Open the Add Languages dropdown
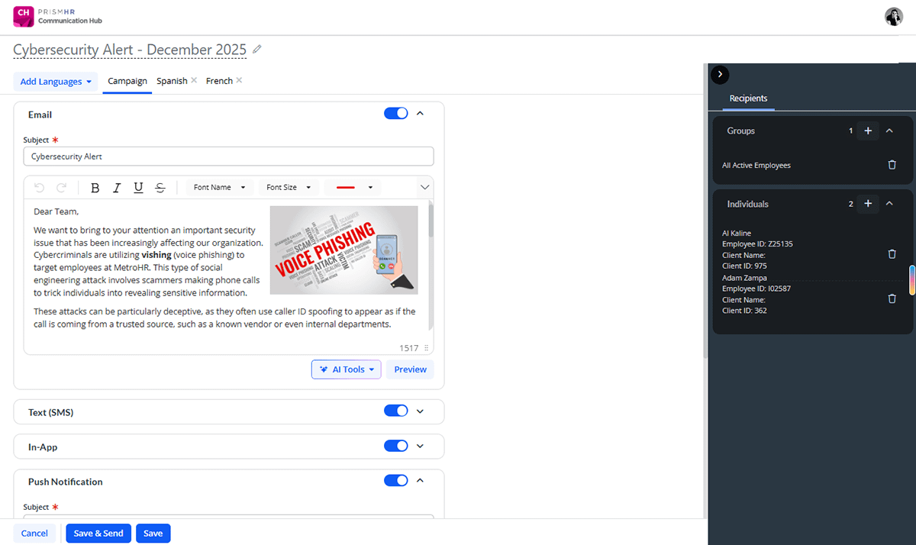 pyautogui.click(x=56, y=82)
